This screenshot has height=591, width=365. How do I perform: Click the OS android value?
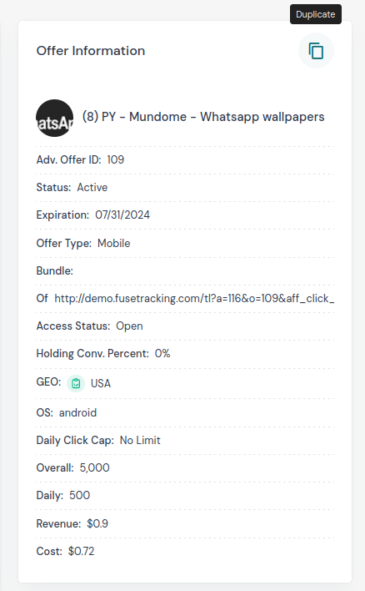(77, 412)
